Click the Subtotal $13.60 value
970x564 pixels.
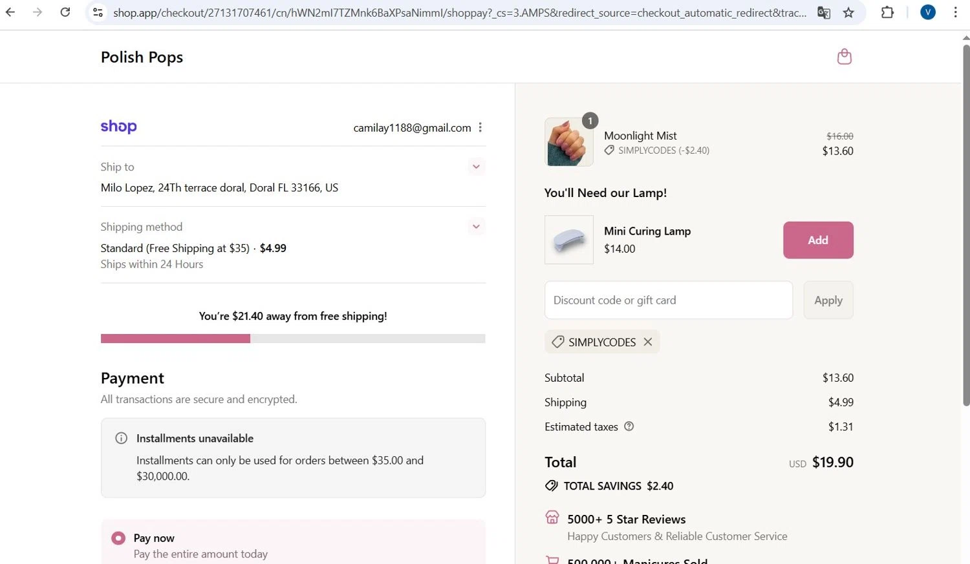(838, 378)
